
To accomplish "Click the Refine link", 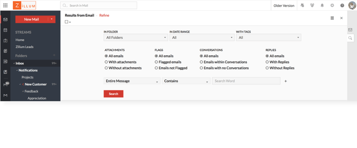I will point(104,15).
